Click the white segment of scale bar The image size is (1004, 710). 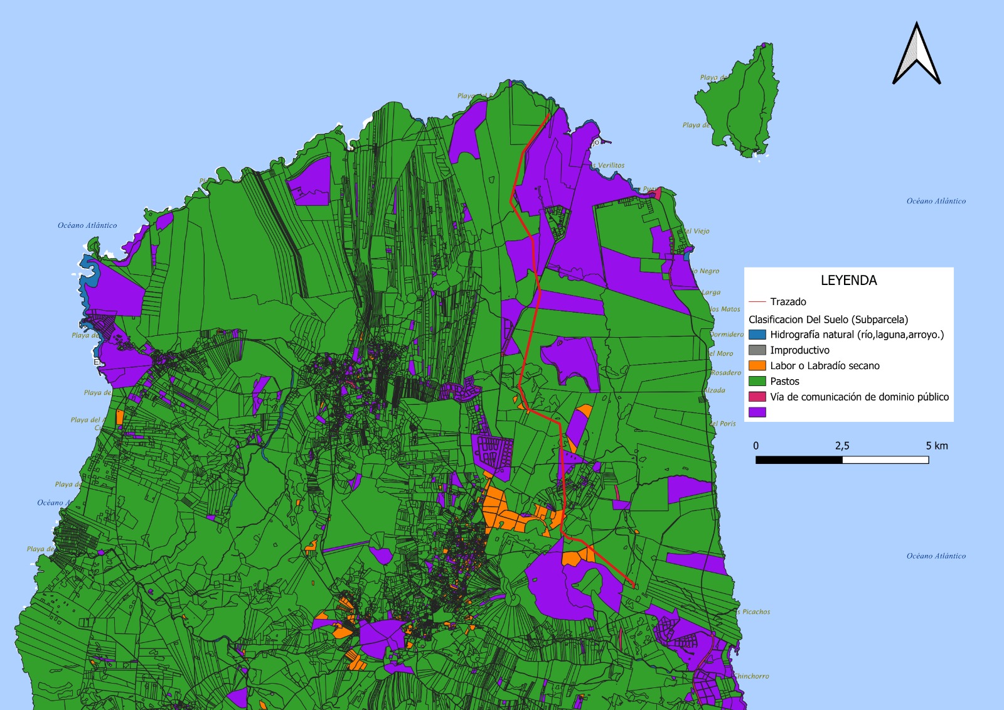click(885, 460)
